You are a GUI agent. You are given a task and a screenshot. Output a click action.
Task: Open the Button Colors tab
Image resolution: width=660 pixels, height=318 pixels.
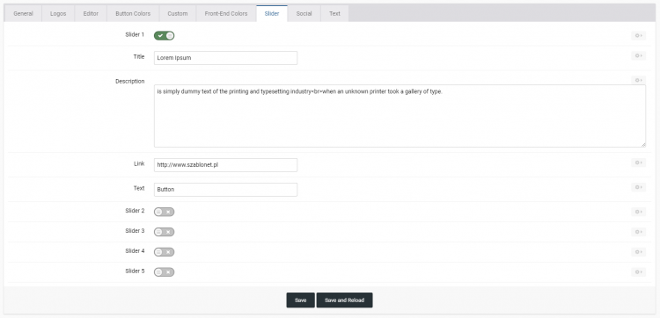point(133,13)
